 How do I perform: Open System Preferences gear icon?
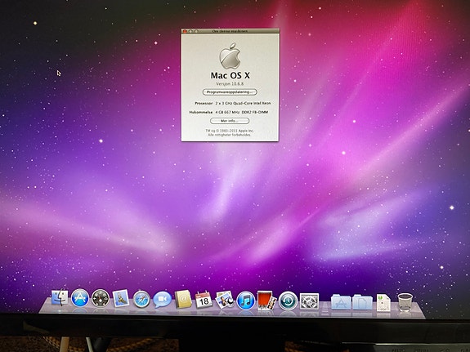point(309,301)
